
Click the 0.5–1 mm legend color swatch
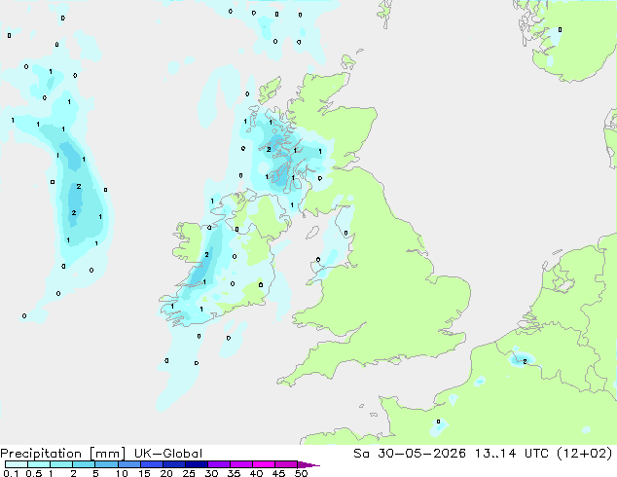(39, 464)
